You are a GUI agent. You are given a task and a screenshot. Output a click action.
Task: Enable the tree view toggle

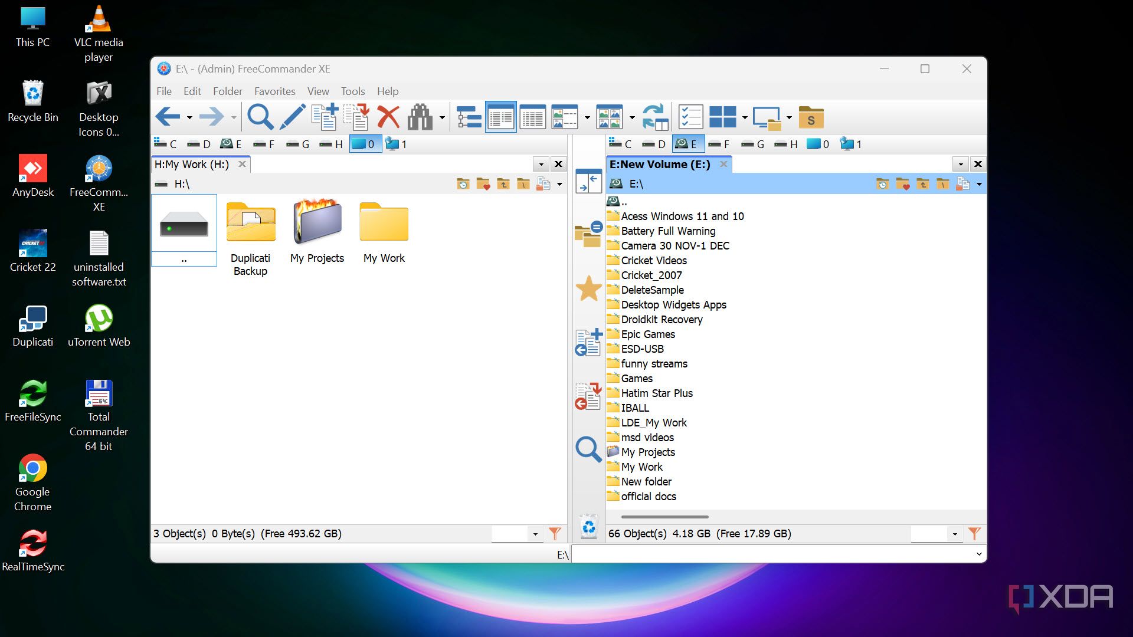tap(469, 116)
